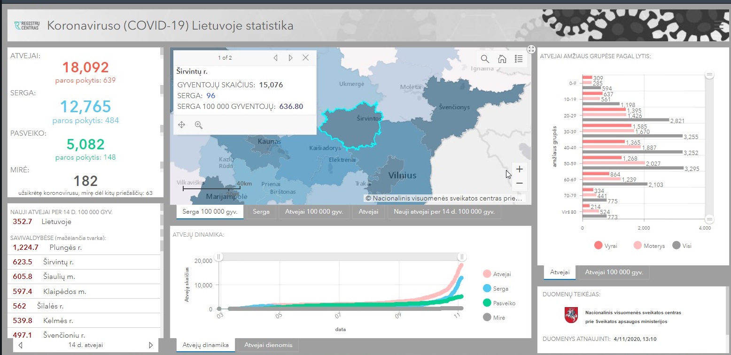
Task: Zoom in with the map plus button
Action: (x=519, y=169)
